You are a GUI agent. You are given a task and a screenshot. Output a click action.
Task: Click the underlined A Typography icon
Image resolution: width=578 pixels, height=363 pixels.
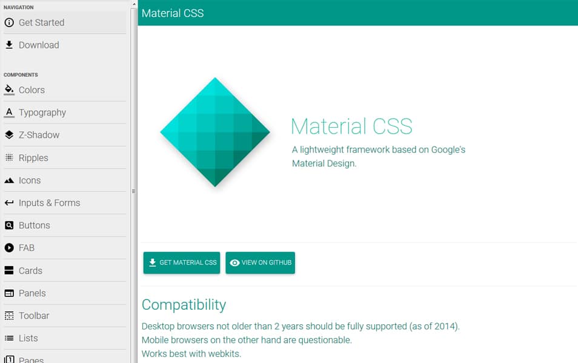pos(9,113)
